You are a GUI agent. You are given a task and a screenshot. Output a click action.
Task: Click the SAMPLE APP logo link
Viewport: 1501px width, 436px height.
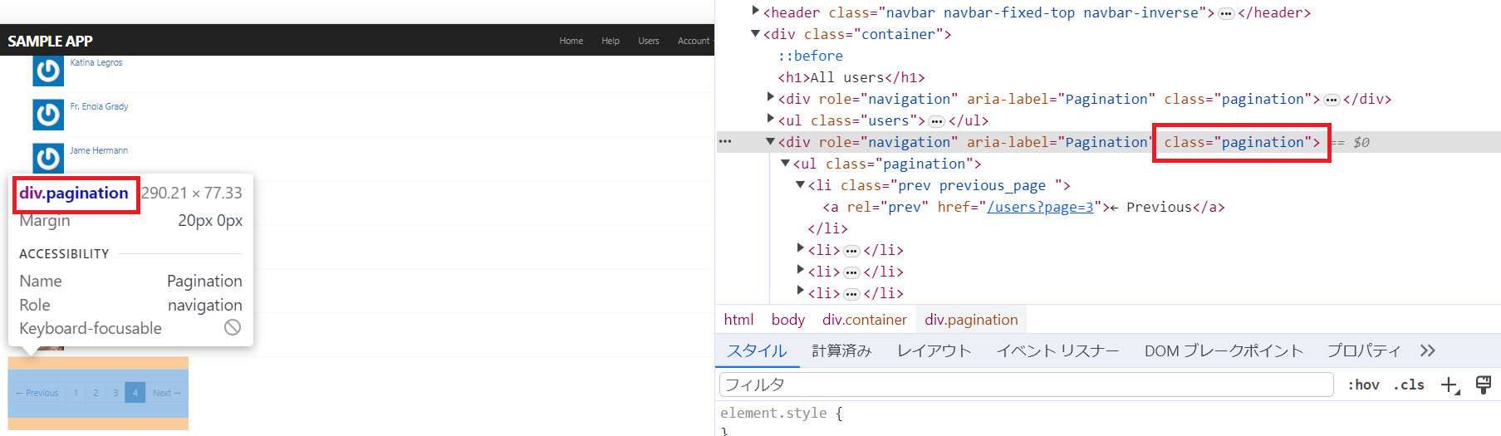click(50, 41)
